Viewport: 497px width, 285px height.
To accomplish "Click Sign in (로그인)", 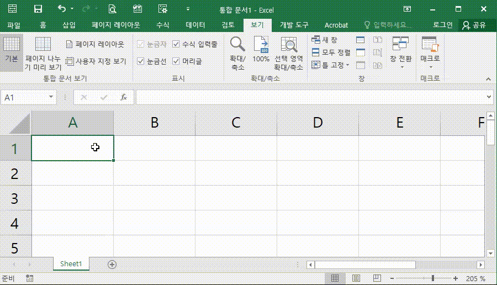I will pyautogui.click(x=442, y=25).
